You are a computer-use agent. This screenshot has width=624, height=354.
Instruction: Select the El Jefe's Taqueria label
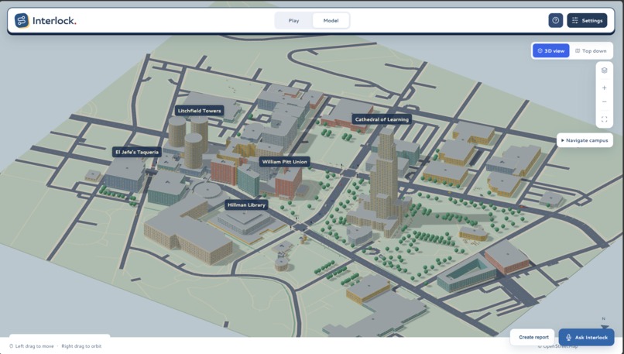pos(137,152)
